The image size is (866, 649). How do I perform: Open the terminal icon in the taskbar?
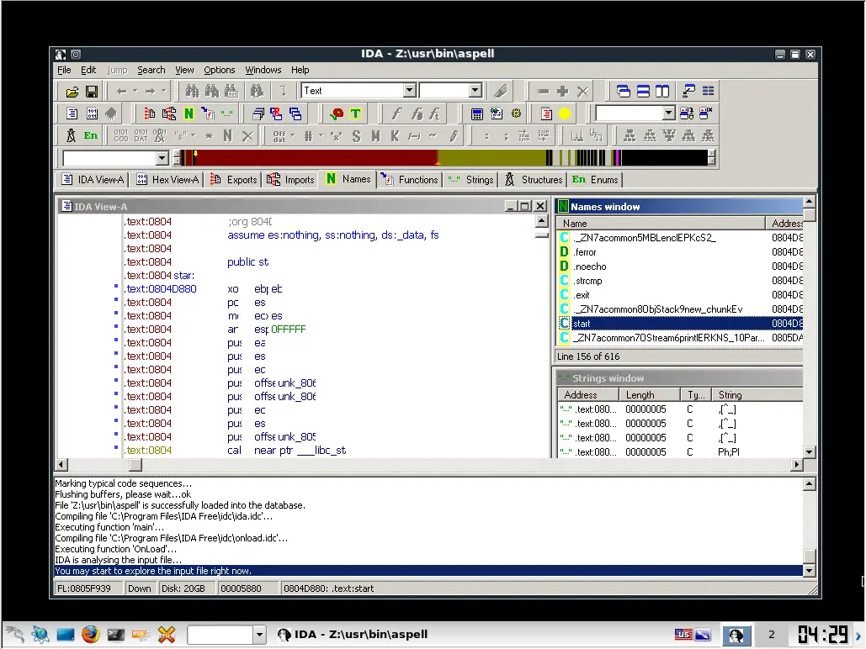[116, 635]
